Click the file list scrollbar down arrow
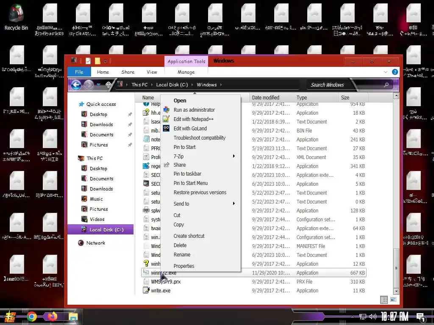This screenshot has height=325, width=434. [x=396, y=291]
